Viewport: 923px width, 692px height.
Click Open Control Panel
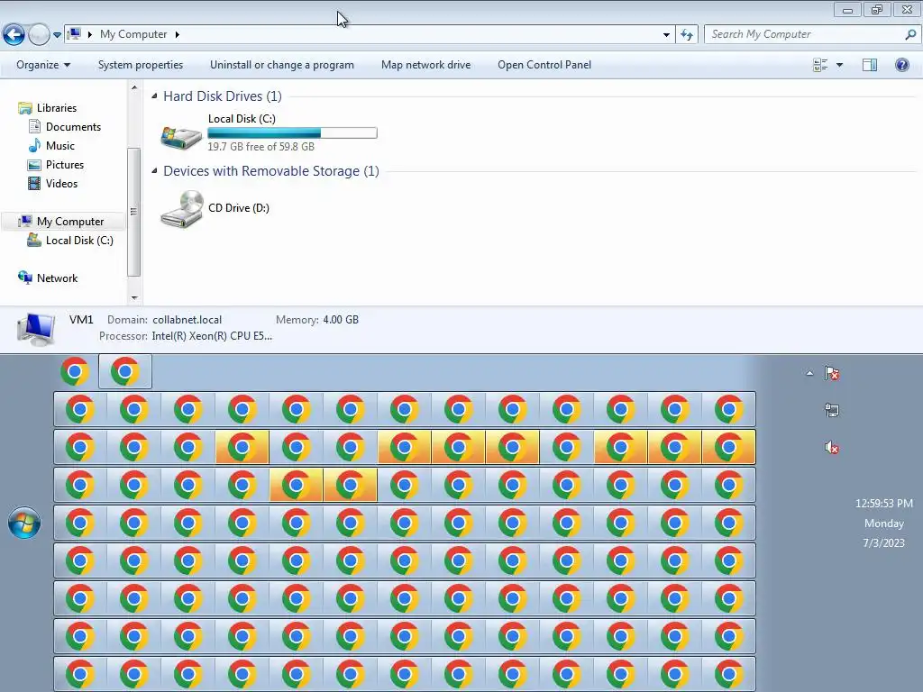point(544,65)
